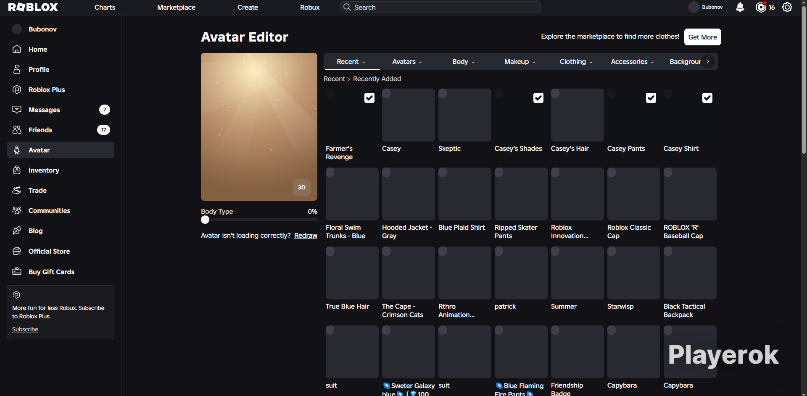Open the settings gear
The height and width of the screenshot is (396, 807).
pyautogui.click(x=787, y=7)
